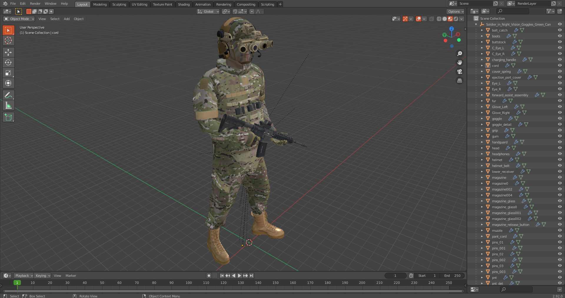Switch to the Modeling workspace tab
This screenshot has width=565, height=298.
coord(100,4)
